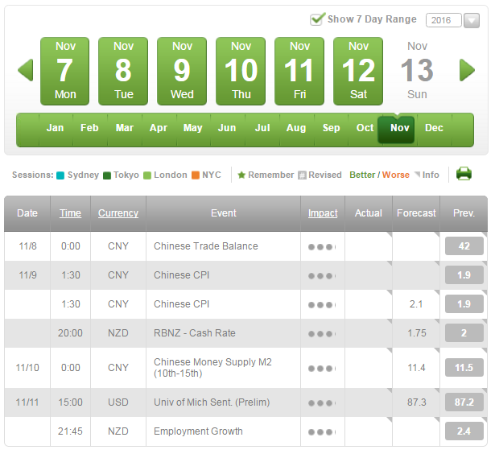The height and width of the screenshot is (458, 495).
Task: Switch to the Dec month tab
Action: tap(434, 128)
